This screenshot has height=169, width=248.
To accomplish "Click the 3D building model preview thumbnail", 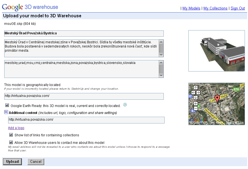I will tap(217, 51).
